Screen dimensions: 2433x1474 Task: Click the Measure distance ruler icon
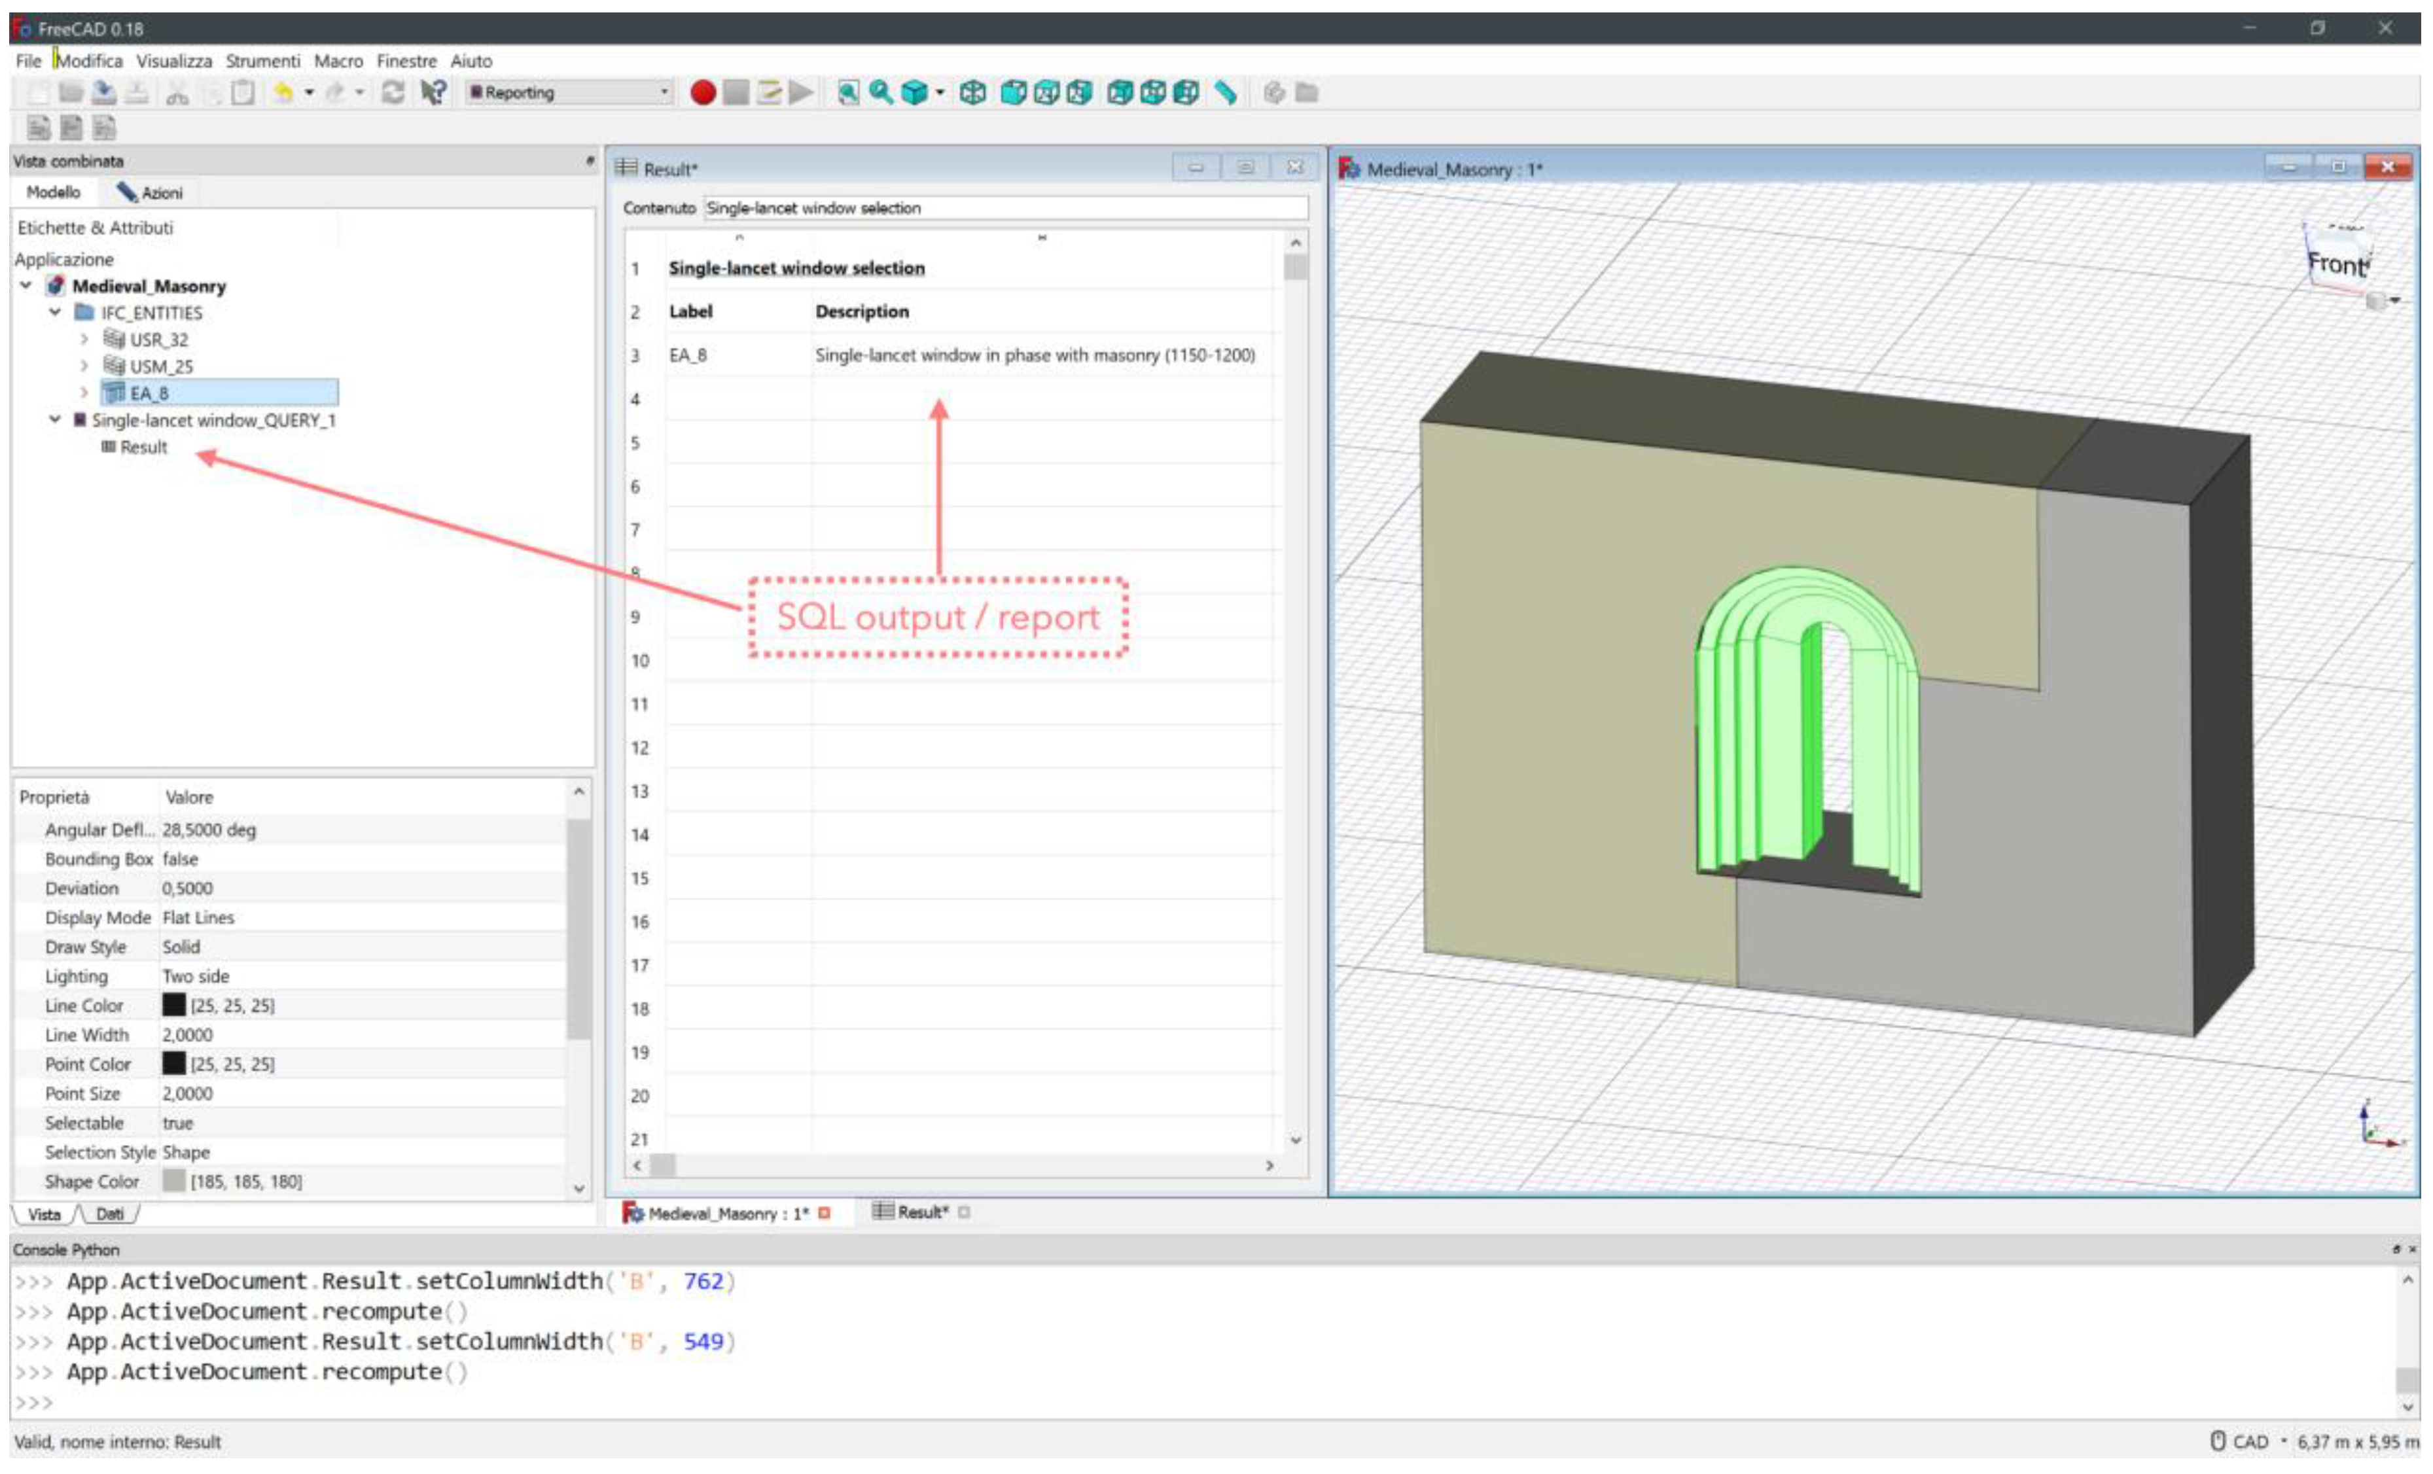(x=1226, y=93)
